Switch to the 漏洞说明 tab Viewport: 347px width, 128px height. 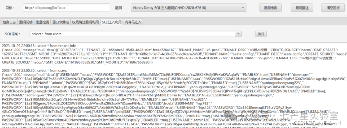(26, 22)
